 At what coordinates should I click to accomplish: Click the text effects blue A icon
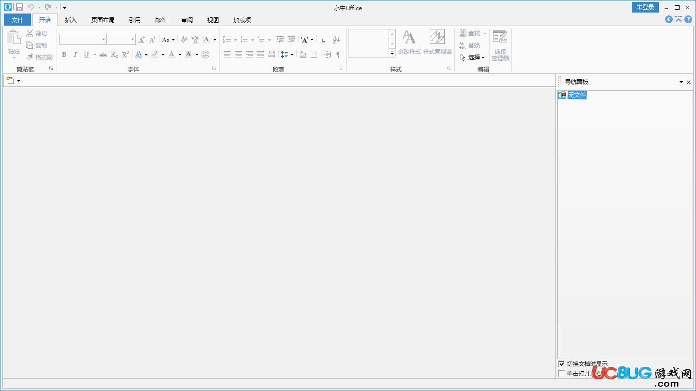139,55
